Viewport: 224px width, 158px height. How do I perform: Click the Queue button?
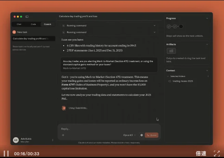pyautogui.click(x=151, y=135)
